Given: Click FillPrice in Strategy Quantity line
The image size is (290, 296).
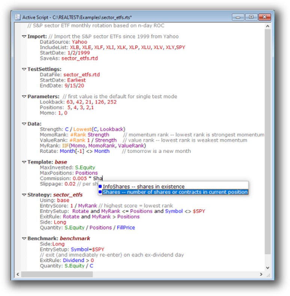Looking at the screenshot, I should [126, 228].
